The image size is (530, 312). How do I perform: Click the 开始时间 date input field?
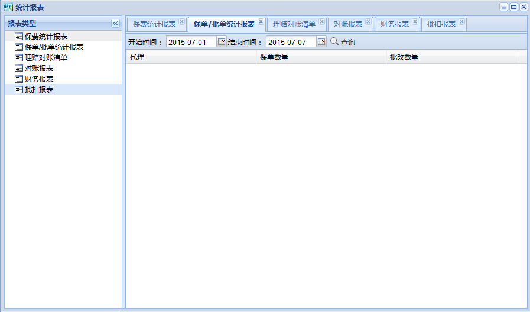tap(191, 42)
